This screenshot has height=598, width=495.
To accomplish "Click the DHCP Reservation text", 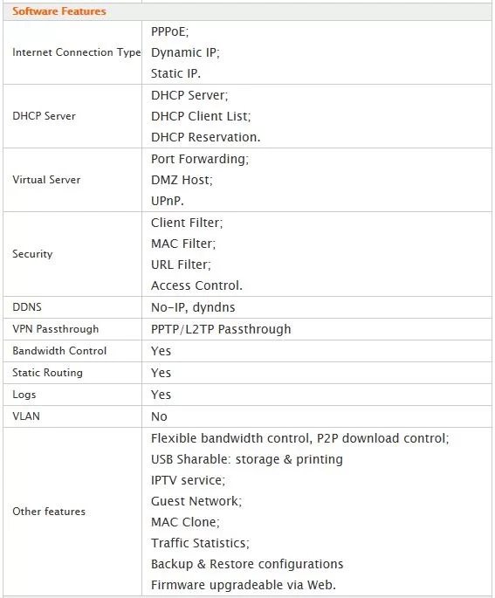I will 205,137.
